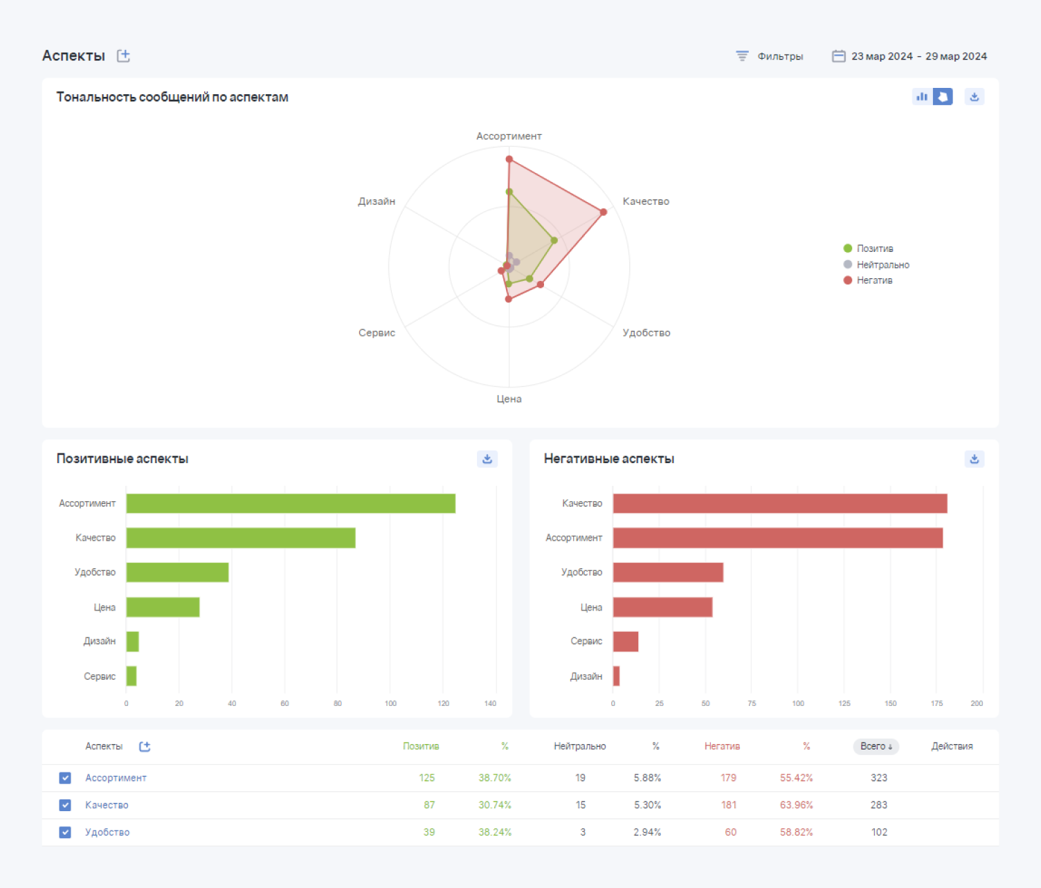Open Удобство aspect link in table

107,832
